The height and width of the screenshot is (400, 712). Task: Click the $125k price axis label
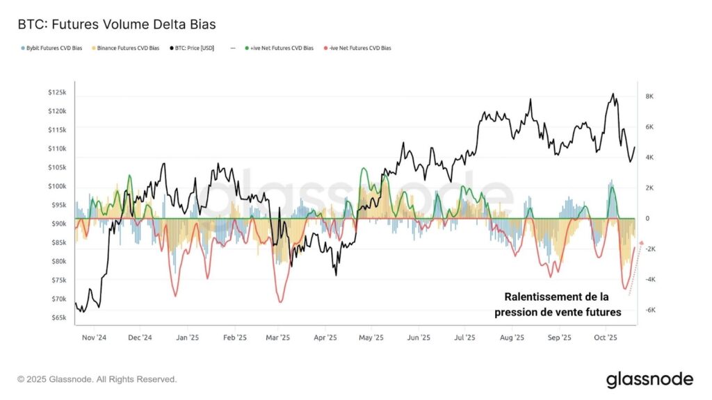pyautogui.click(x=57, y=92)
